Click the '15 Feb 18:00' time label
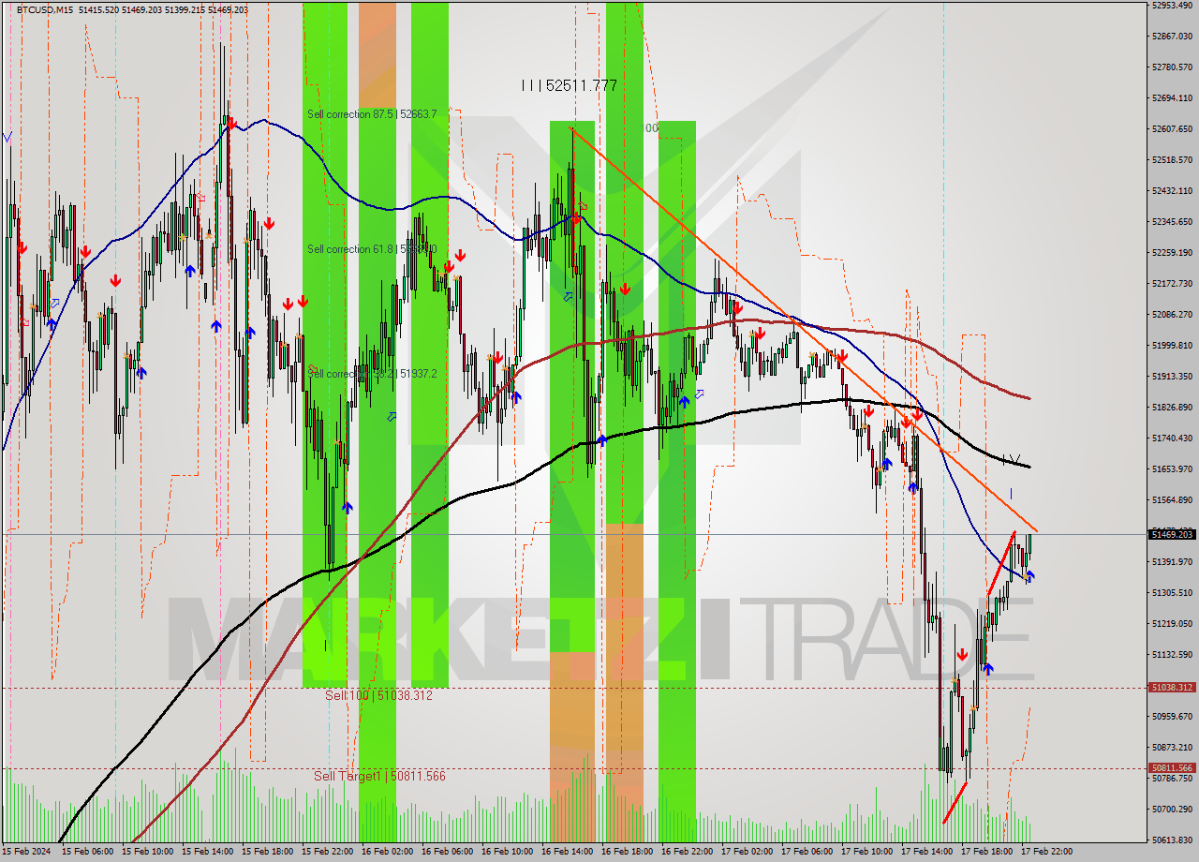1199x862 pixels. click(267, 853)
